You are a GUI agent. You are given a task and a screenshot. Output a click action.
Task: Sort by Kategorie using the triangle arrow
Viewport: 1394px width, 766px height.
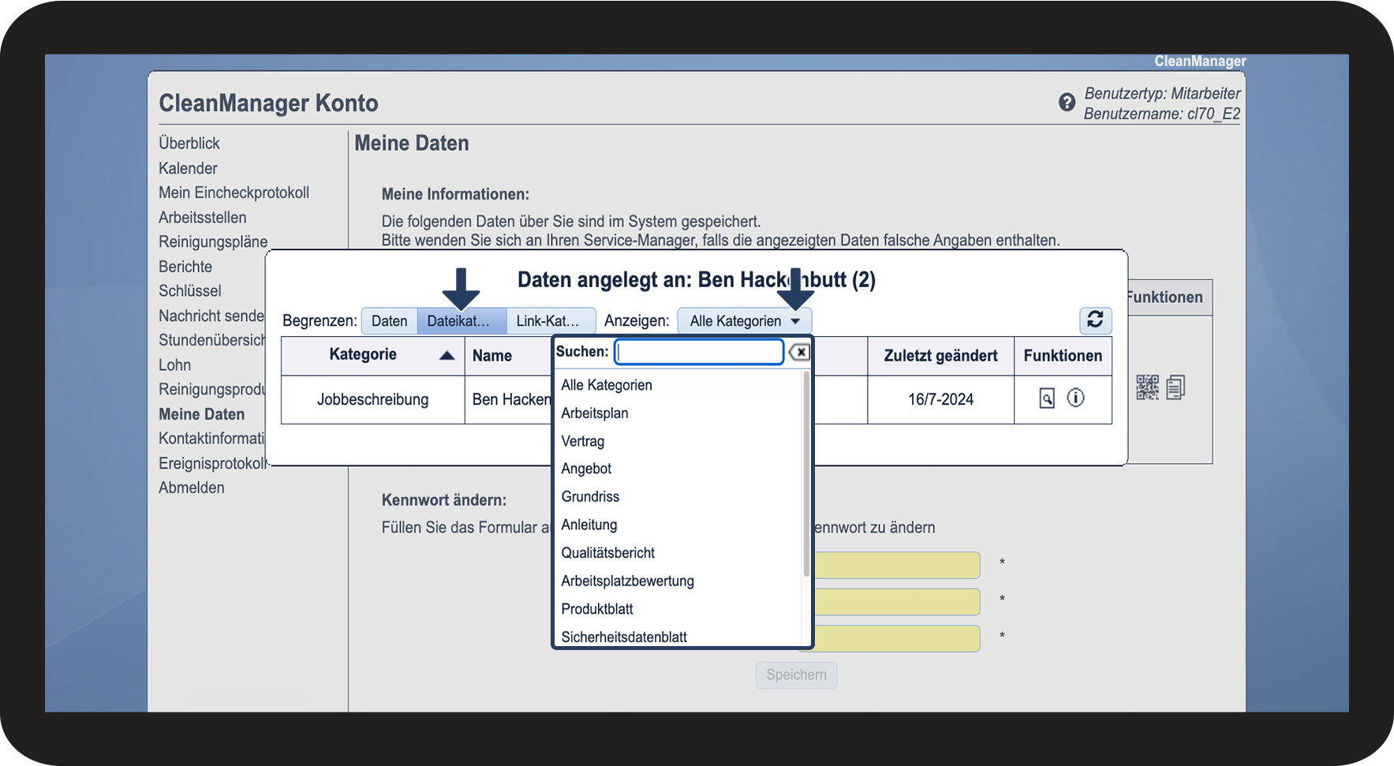(447, 355)
